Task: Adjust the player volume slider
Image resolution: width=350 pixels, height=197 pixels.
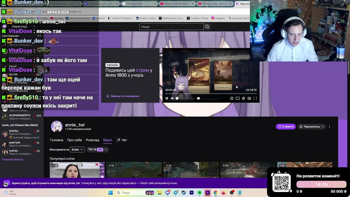Action: click(186, 98)
